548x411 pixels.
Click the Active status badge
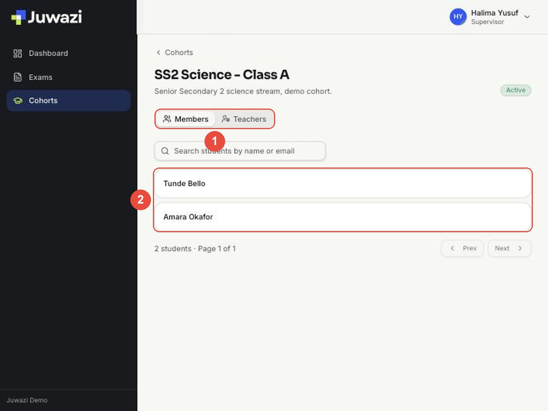515,90
